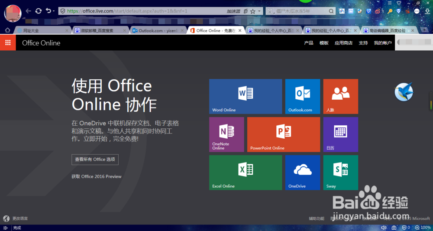The image size is (433, 231).
Task: Click the Office Online header title
Action: pos(41,43)
